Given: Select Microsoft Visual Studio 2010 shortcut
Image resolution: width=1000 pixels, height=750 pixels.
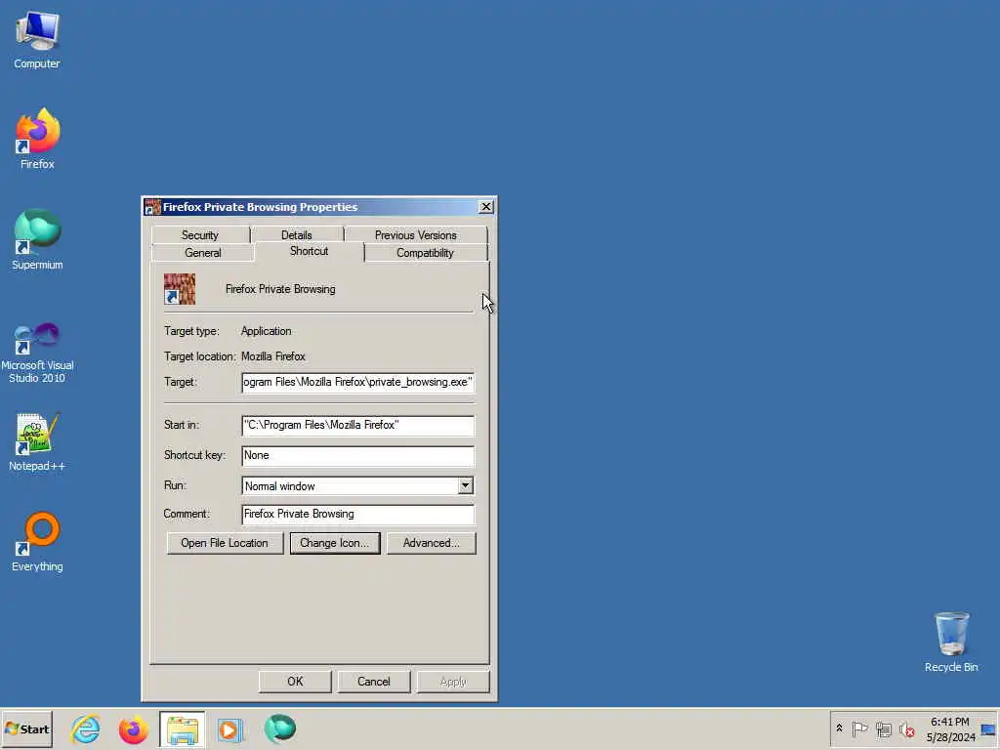Looking at the screenshot, I should point(37,353).
